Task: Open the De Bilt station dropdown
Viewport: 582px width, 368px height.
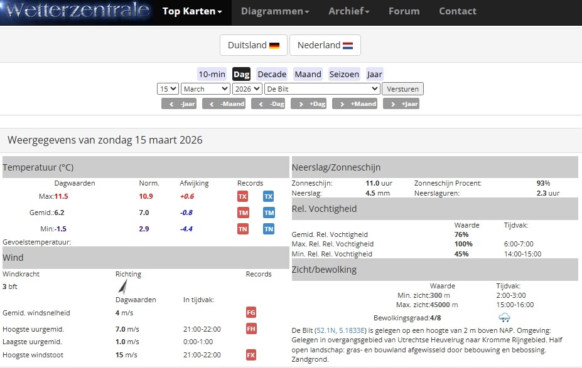Action: (x=322, y=89)
